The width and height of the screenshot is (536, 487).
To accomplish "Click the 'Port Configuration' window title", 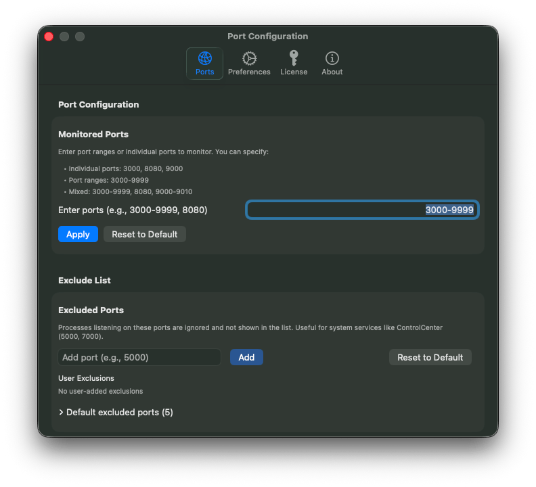I will coord(268,37).
